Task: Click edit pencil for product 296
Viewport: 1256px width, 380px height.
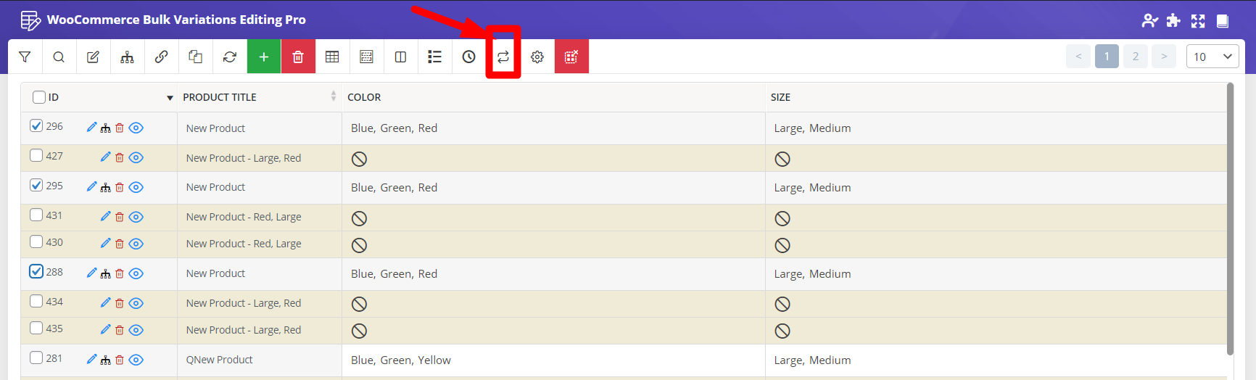Action: (91, 127)
